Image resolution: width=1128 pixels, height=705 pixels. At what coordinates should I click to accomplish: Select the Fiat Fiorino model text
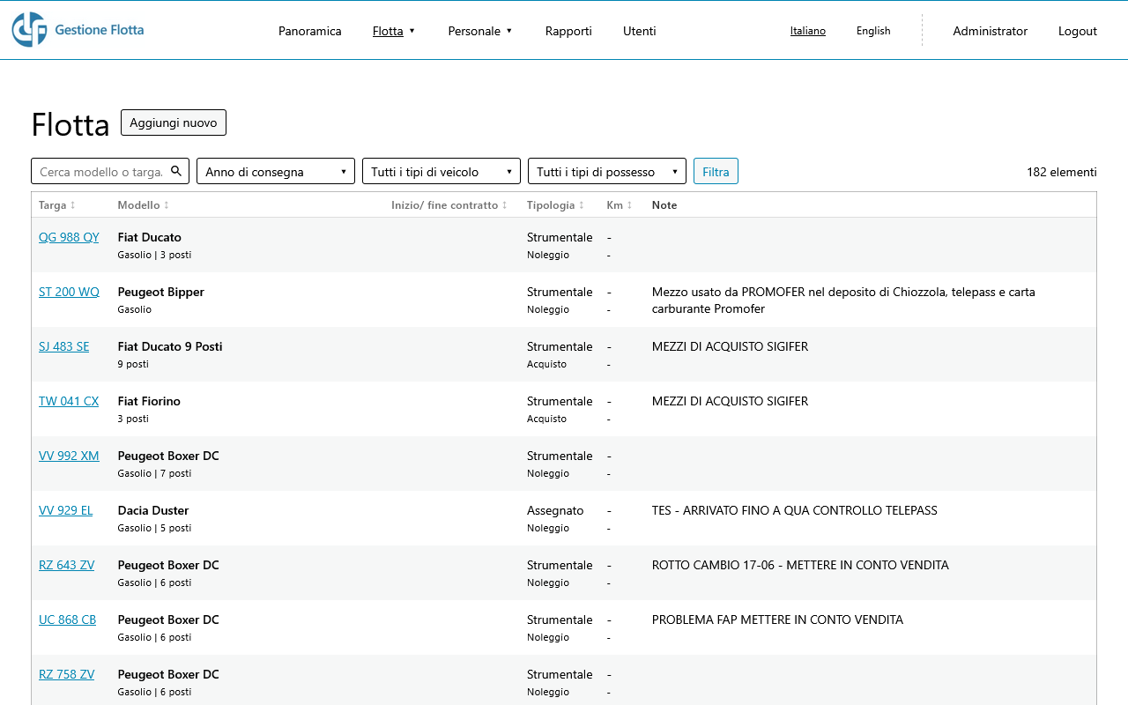pos(149,401)
